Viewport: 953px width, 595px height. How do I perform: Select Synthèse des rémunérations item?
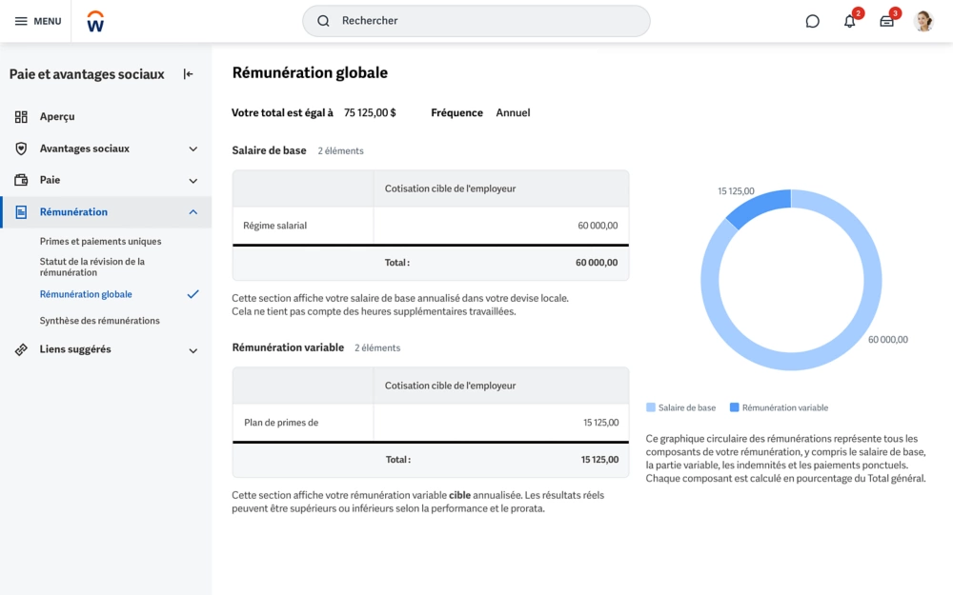click(x=99, y=321)
